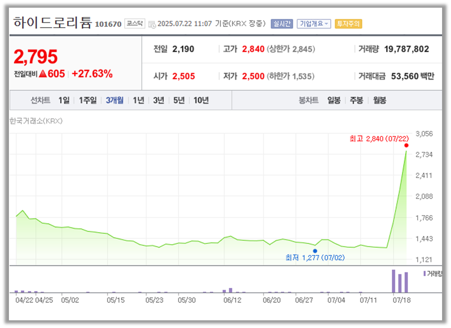The image size is (451, 328).
Task: Click the 07/18 date axis label
Action: [x=401, y=300]
